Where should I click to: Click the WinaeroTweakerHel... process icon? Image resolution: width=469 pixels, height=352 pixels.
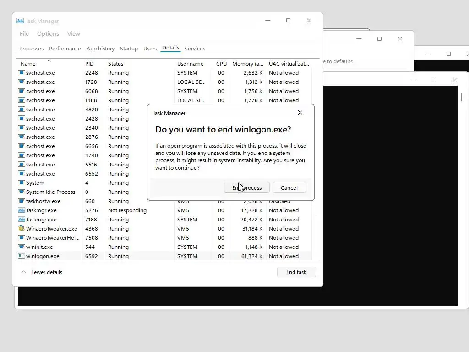click(21, 238)
